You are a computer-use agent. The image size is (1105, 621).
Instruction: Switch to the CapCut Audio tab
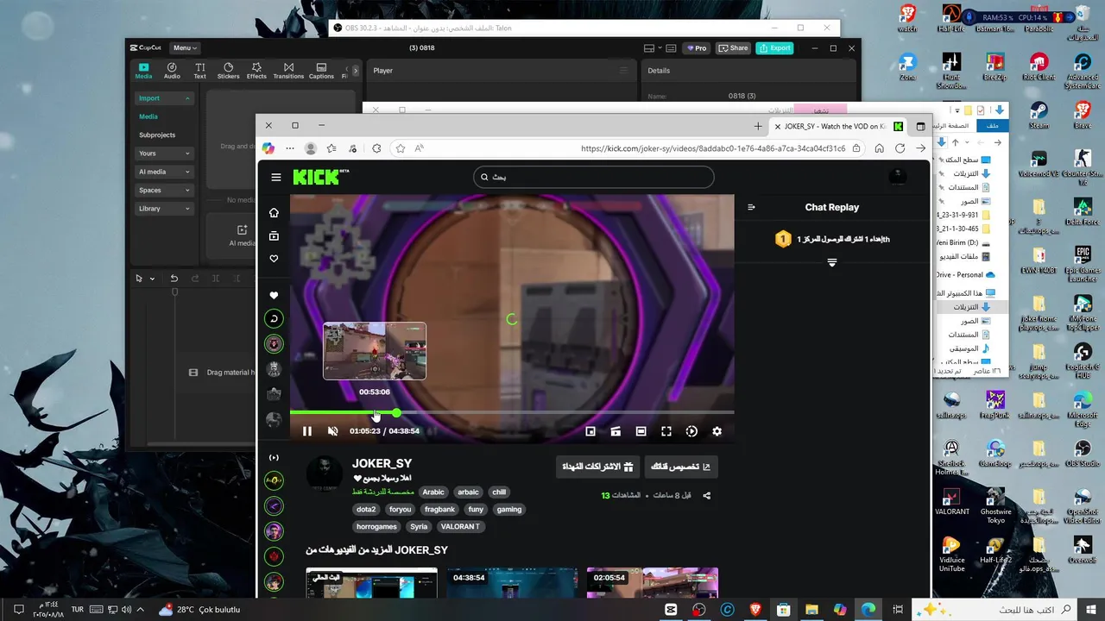point(172,71)
